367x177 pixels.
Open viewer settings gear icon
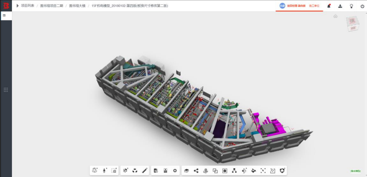tap(175, 170)
